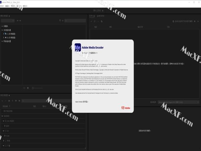The width and height of the screenshot is (201, 151).
Task: Expand the D: local disk node
Action: pyautogui.click(x=3, y=38)
